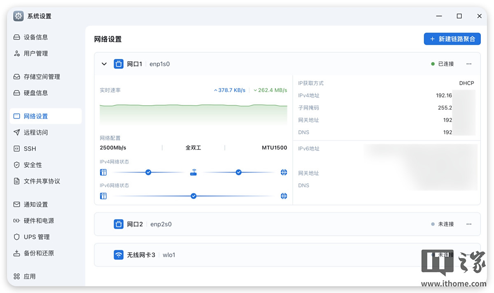This screenshot has width=494, height=293.
Task: Open the more options menu for 网口1
Action: click(469, 64)
